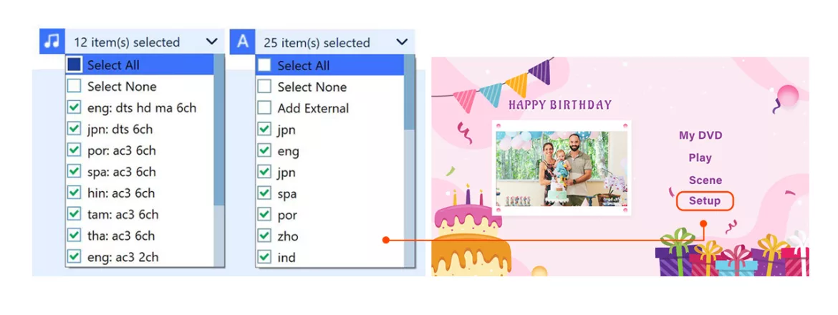838x315 pixels.
Task: Check Select None in the audio list
Action: click(x=74, y=87)
